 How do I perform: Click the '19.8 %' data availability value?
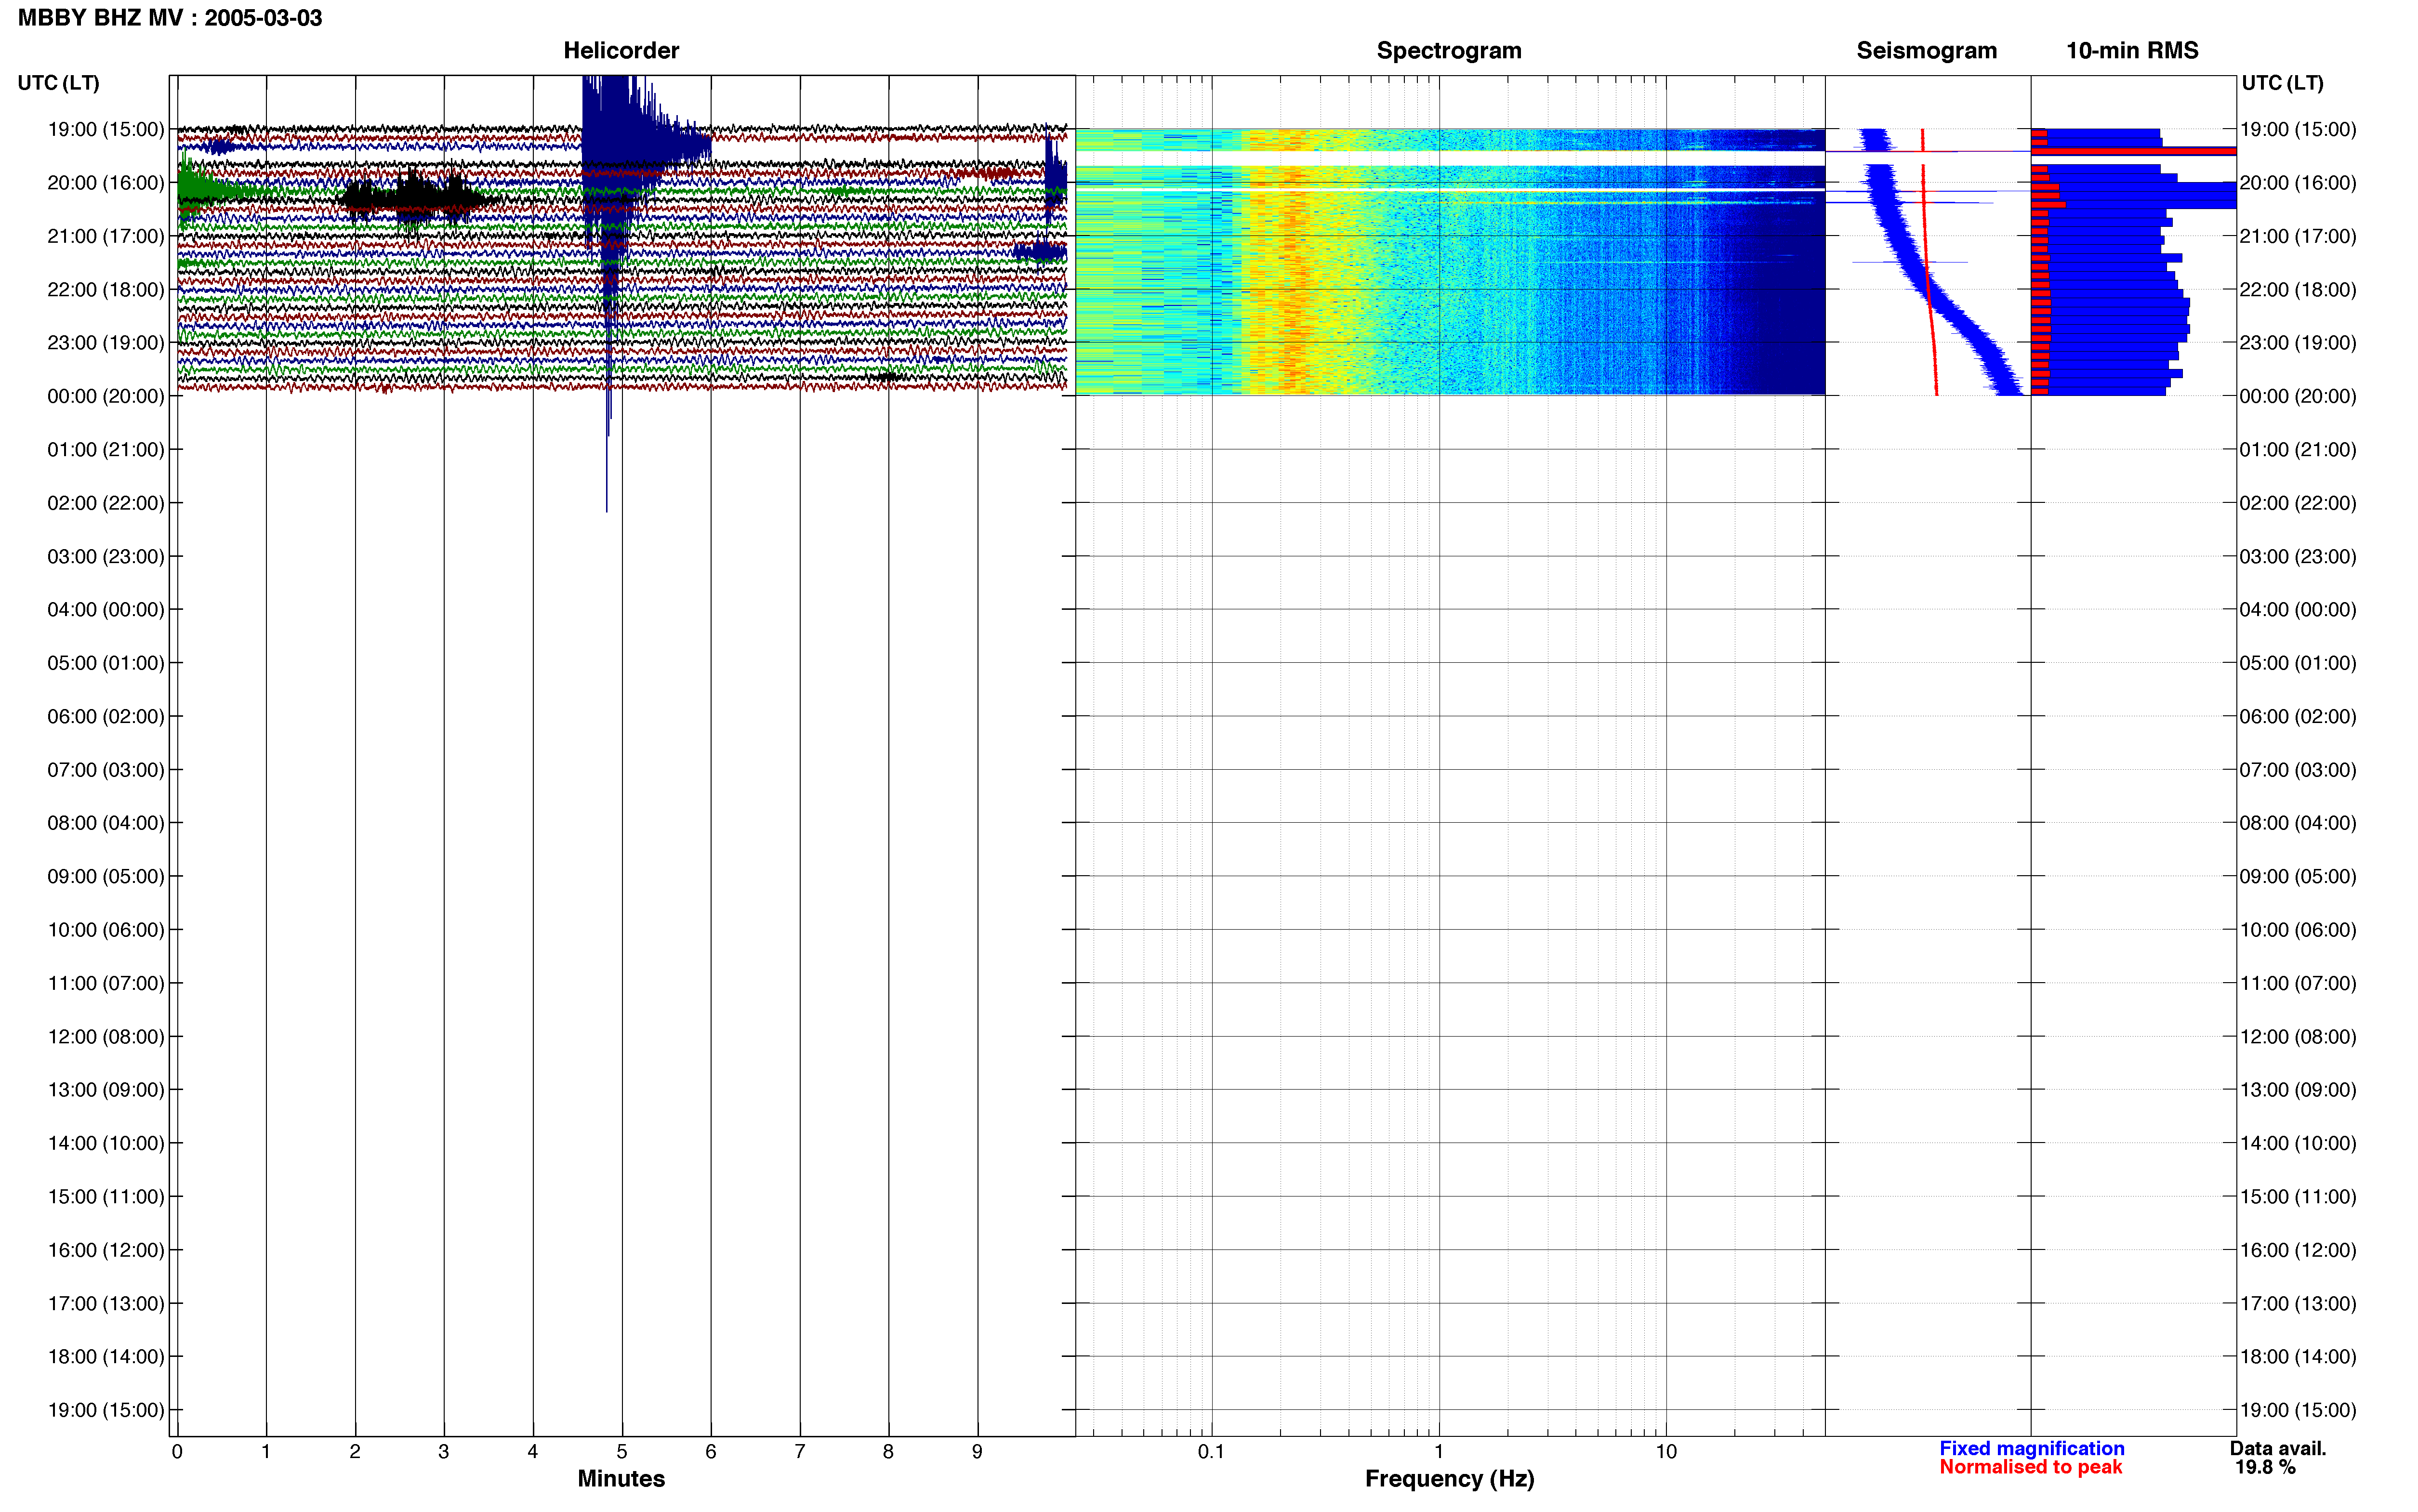coord(2265,1467)
